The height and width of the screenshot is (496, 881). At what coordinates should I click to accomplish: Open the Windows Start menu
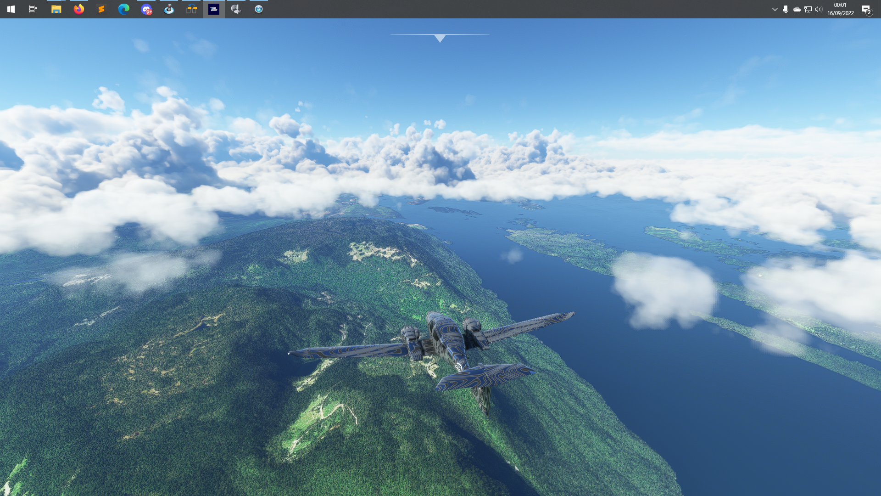pos(11,9)
